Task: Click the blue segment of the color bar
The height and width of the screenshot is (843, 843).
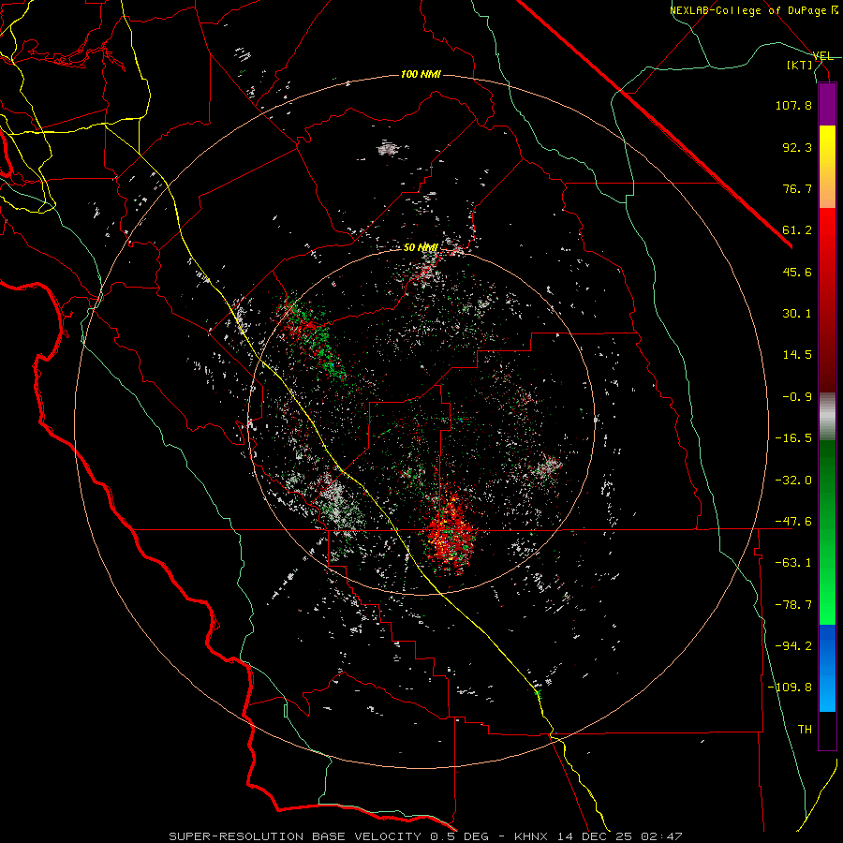Action: pyautogui.click(x=827, y=668)
